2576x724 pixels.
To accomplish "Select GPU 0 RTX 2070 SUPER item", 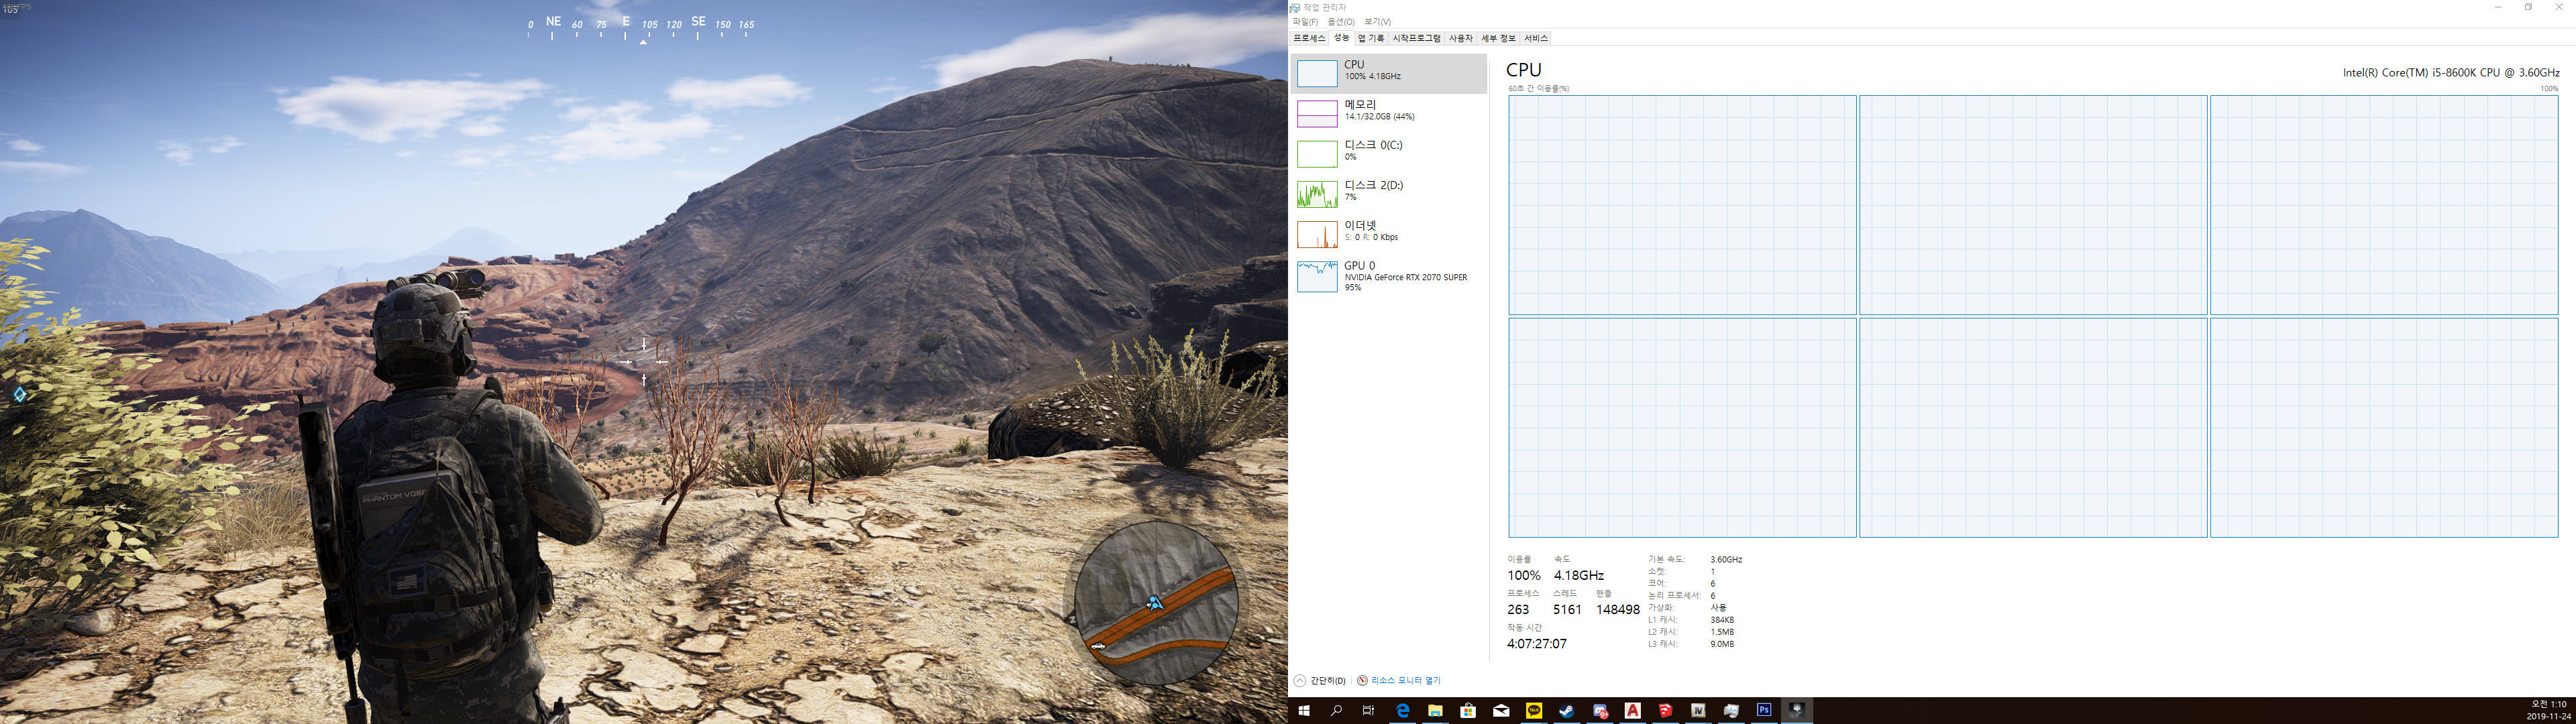I will point(1389,276).
